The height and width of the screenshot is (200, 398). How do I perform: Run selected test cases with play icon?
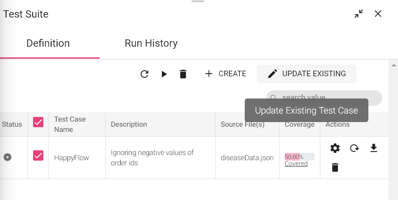tap(164, 74)
